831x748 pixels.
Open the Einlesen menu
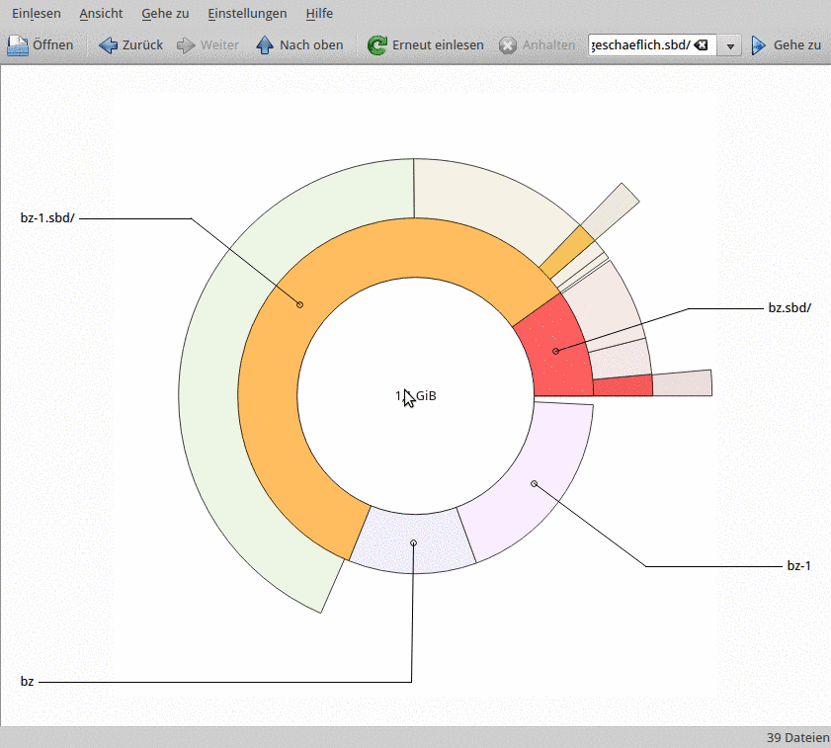[36, 14]
